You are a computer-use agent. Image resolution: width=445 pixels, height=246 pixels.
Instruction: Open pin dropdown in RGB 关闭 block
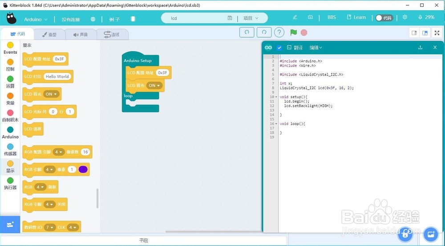(49, 204)
